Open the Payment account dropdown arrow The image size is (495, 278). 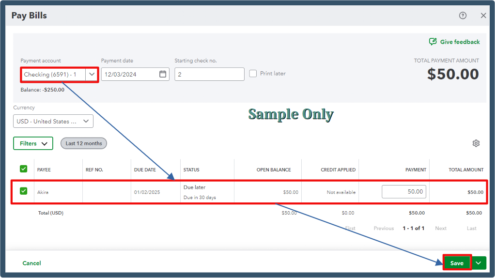point(92,75)
